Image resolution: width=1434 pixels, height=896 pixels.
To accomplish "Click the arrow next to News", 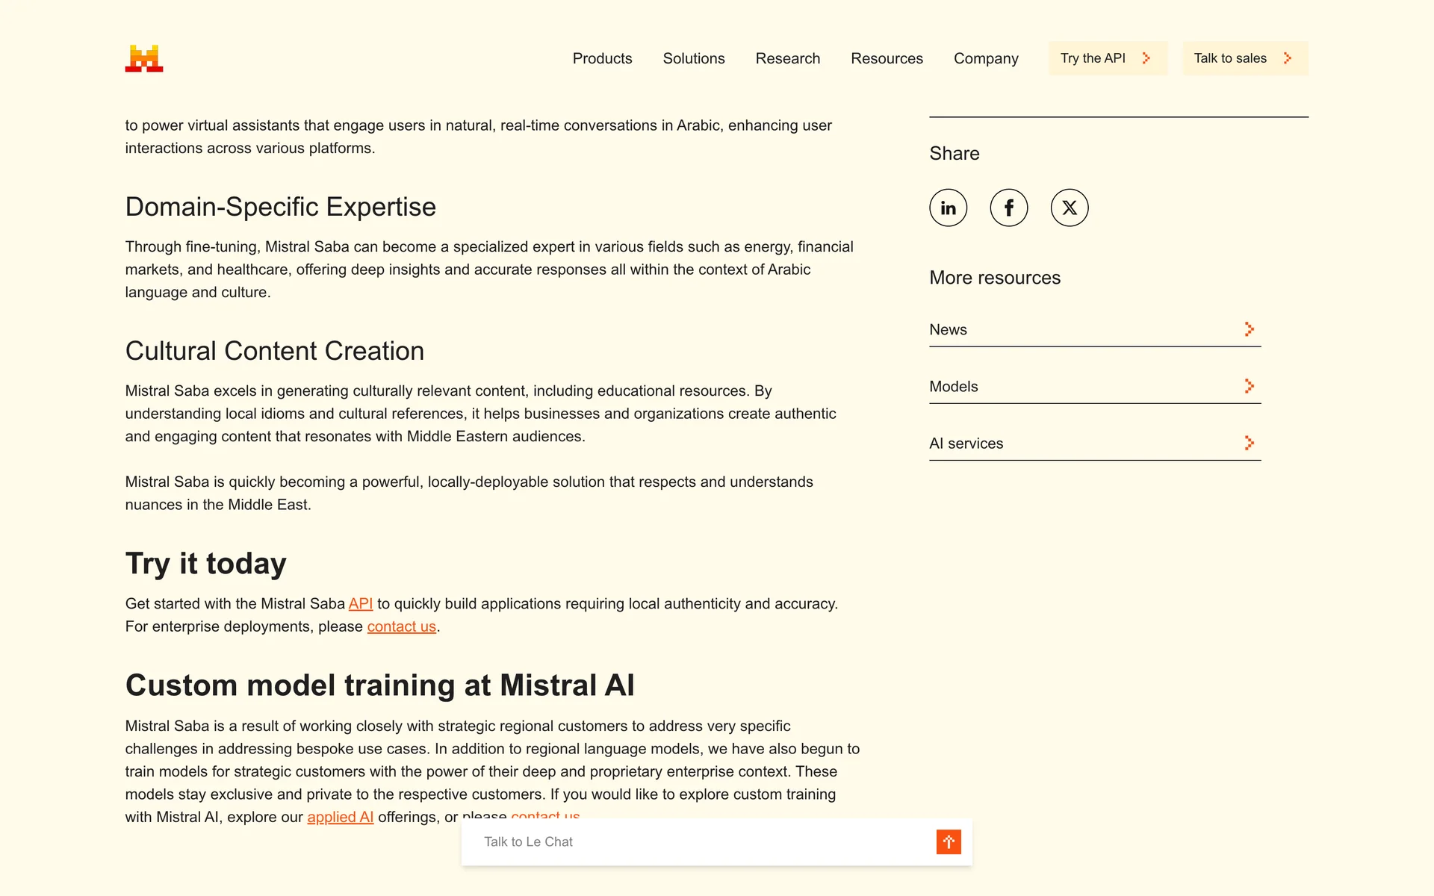I will 1249,329.
